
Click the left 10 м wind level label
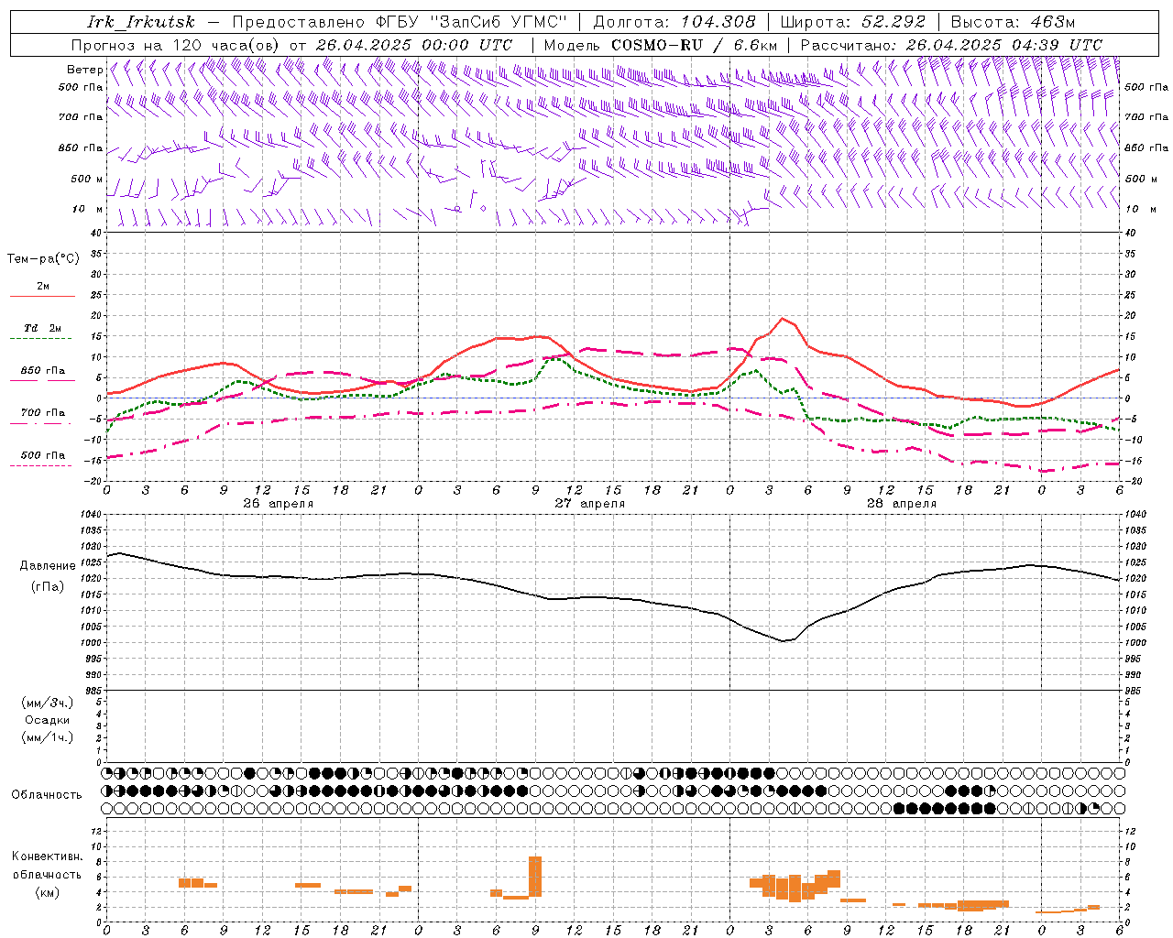point(87,209)
